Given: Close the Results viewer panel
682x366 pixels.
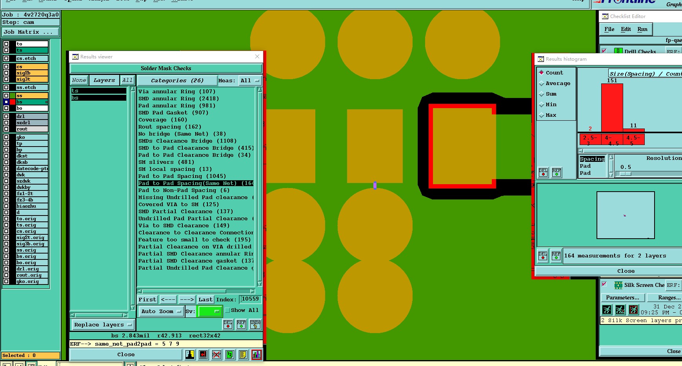Looking at the screenshot, I should (x=126, y=355).
